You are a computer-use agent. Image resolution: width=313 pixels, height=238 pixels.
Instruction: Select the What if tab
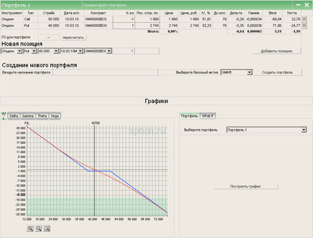[x=208, y=116]
